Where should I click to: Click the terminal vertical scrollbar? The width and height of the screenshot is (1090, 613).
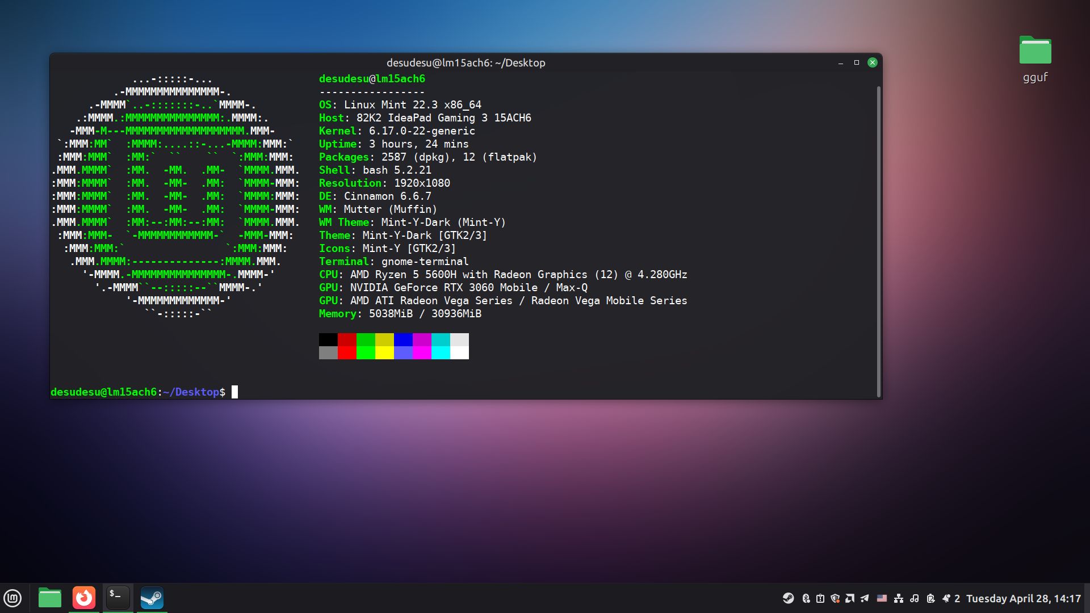click(878, 241)
